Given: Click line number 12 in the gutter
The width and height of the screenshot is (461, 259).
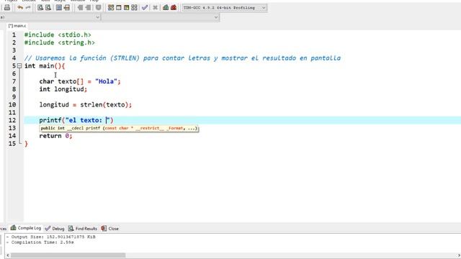Looking at the screenshot, I should 12,120.
